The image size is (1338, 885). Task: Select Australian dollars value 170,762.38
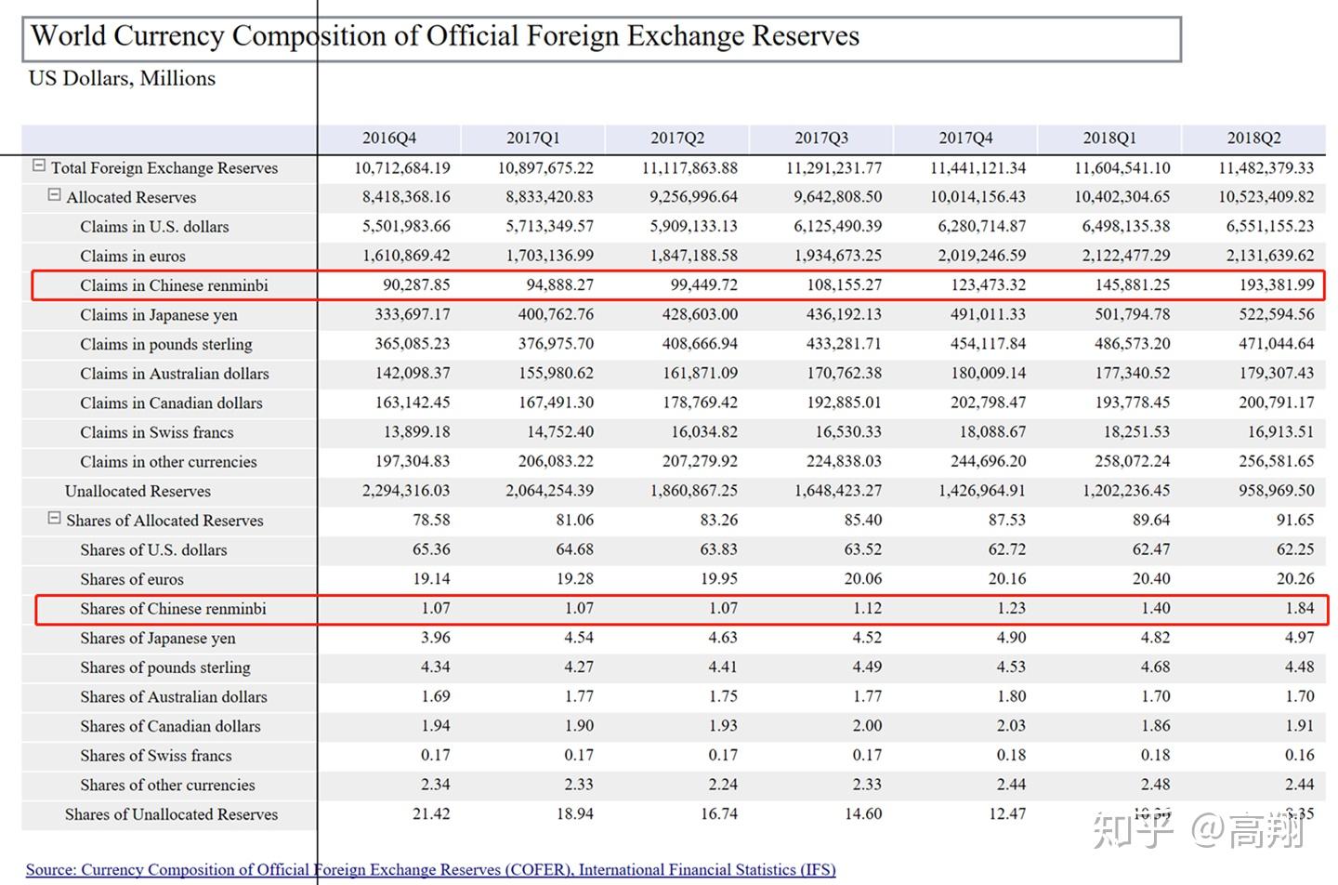[844, 374]
